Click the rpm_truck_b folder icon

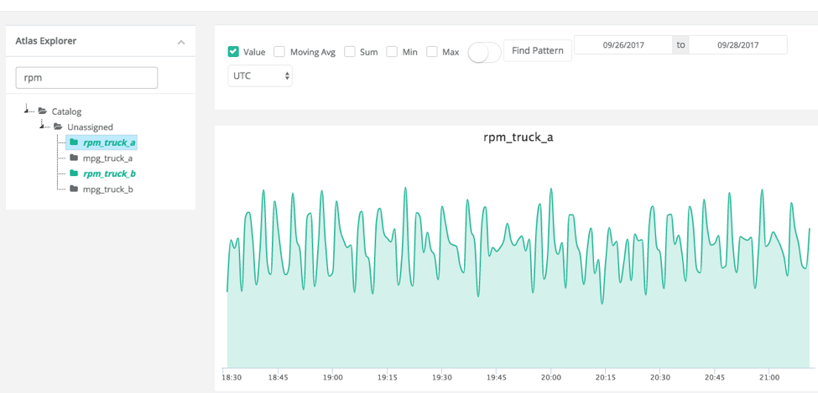click(74, 173)
